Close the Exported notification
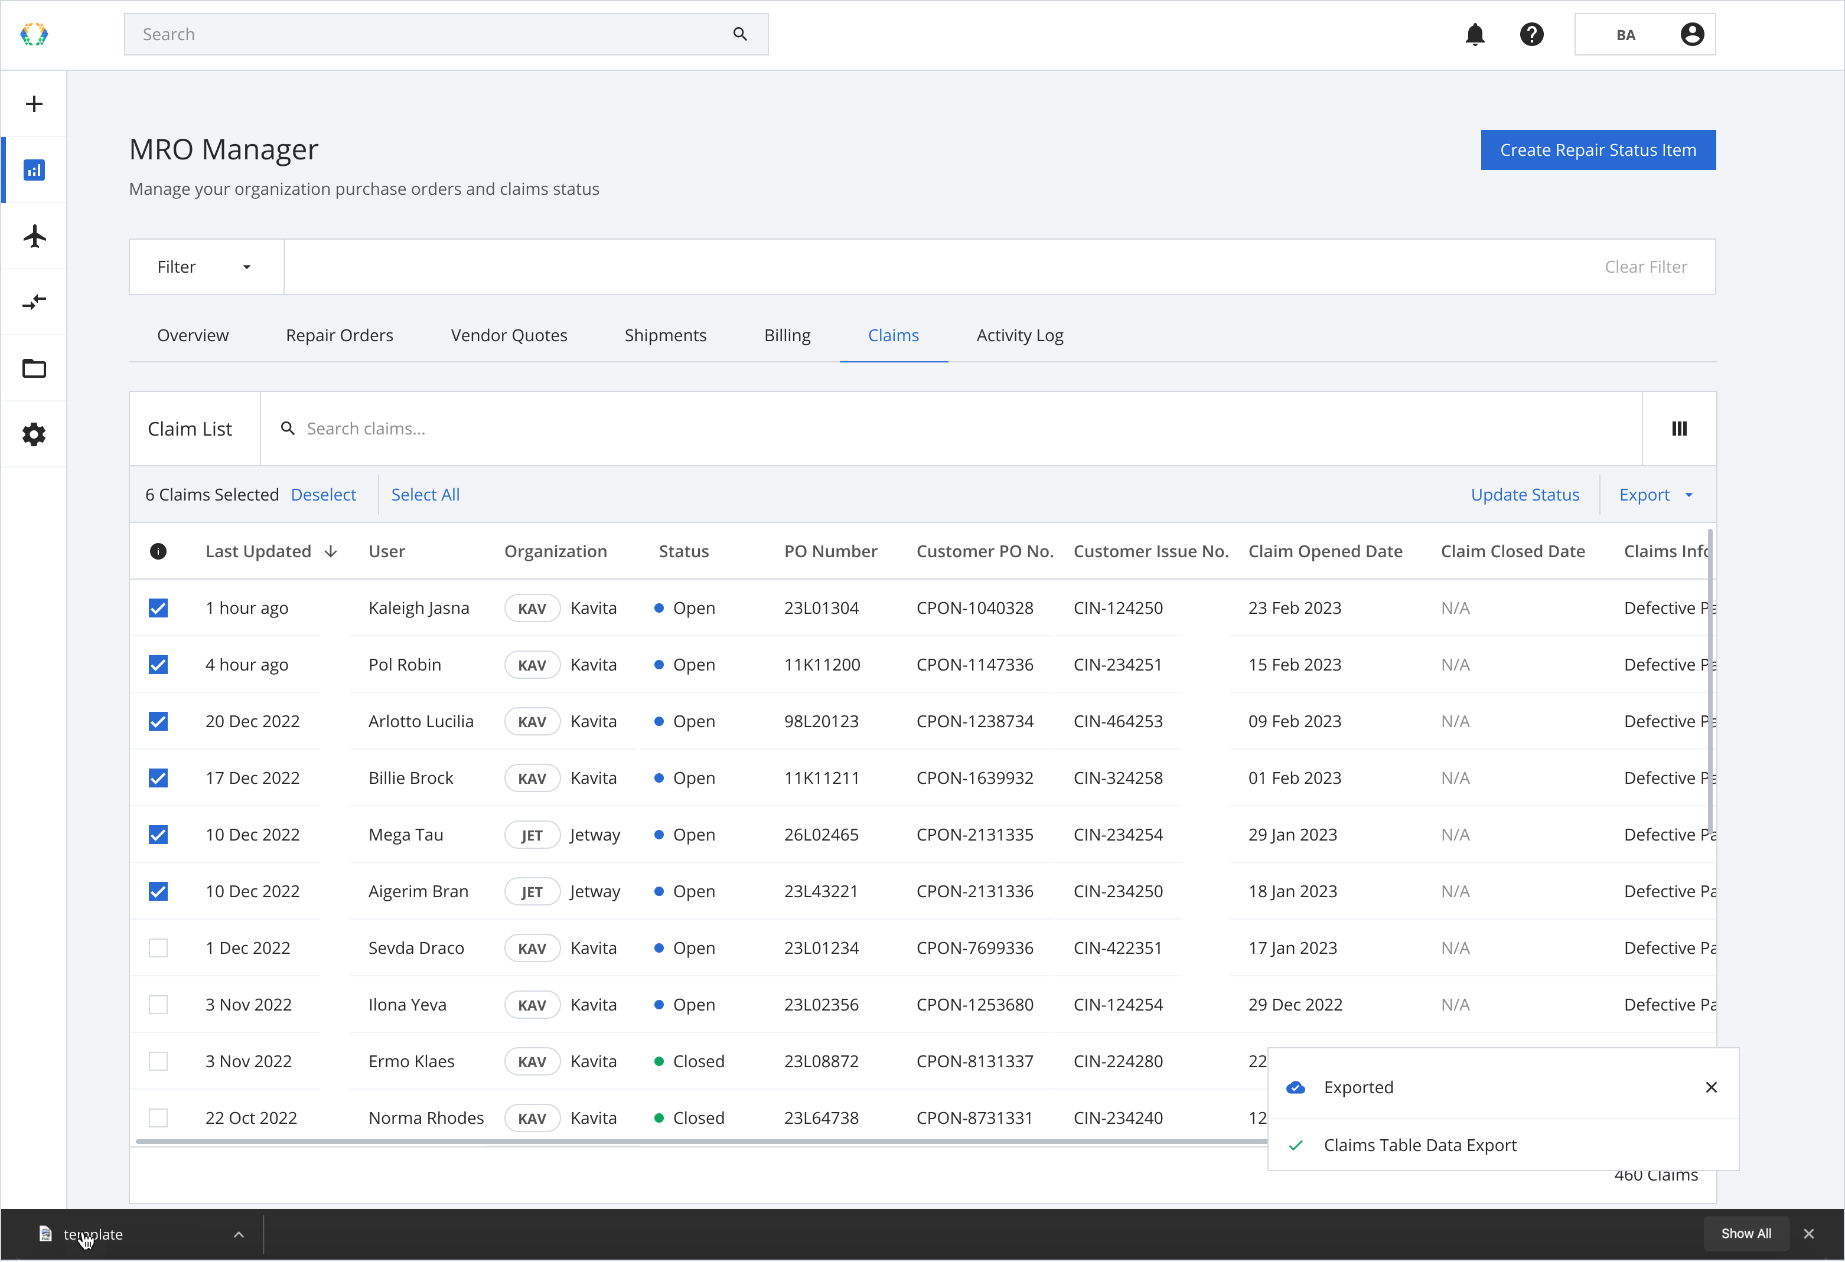Image resolution: width=1845 pixels, height=1262 pixels. (1711, 1087)
